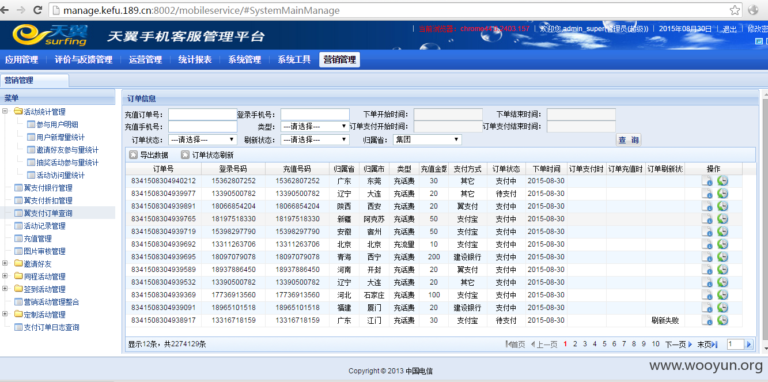This screenshot has width=768, height=382.
Task: Click green clock icon for order 8341508304939369
Action: [x=722, y=295]
